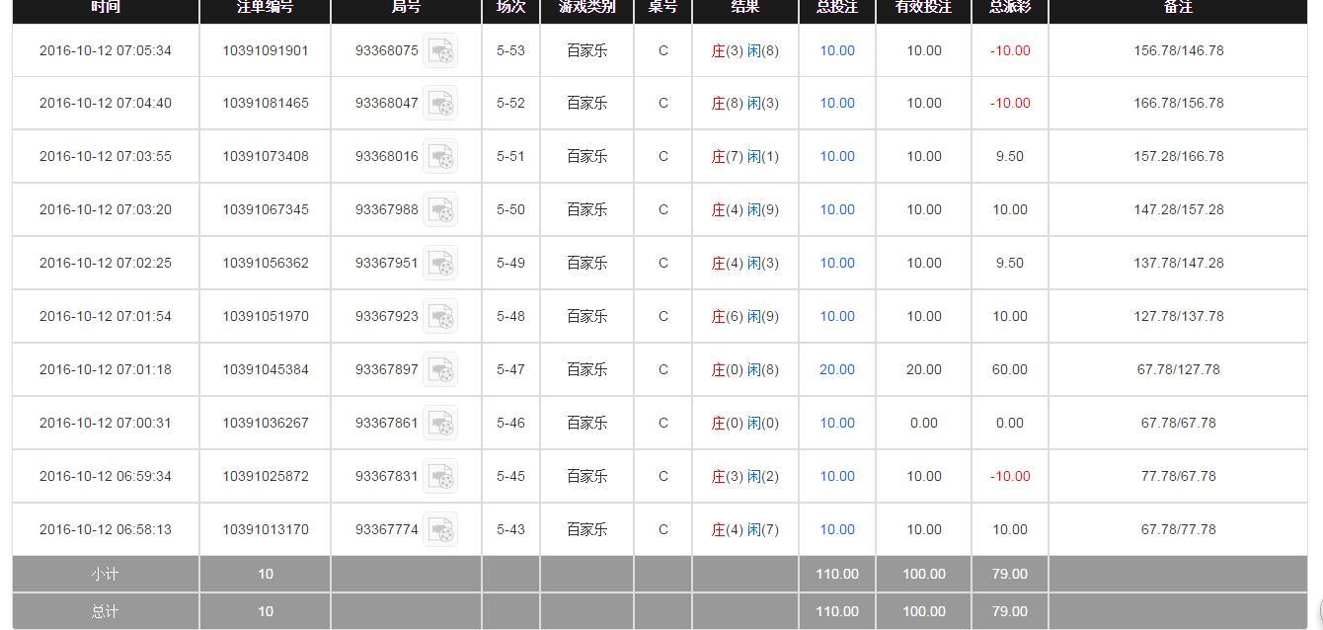Image resolution: width=1323 pixels, height=630 pixels.
Task: Click replay icon beside round 93367988
Action: pyautogui.click(x=440, y=210)
